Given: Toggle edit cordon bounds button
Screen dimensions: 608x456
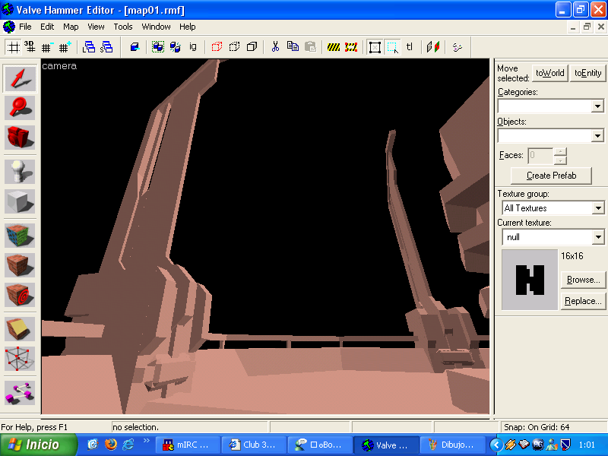Looking at the screenshot, I should click(351, 47).
